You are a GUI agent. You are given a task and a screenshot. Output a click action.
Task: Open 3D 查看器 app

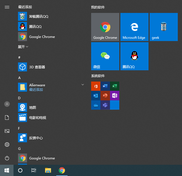coord(51,67)
